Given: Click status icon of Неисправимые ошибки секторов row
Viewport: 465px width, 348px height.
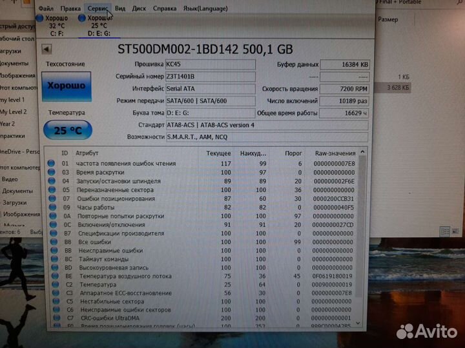Looking at the screenshot, I should click(56, 309).
